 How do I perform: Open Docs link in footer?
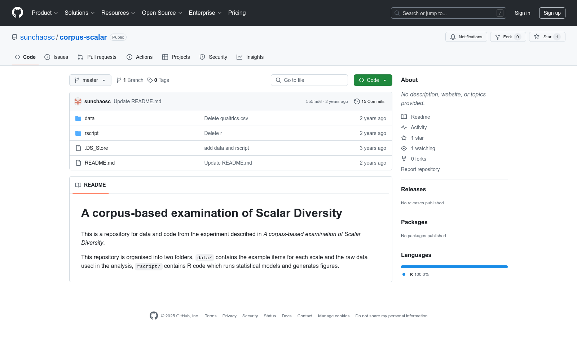287,316
